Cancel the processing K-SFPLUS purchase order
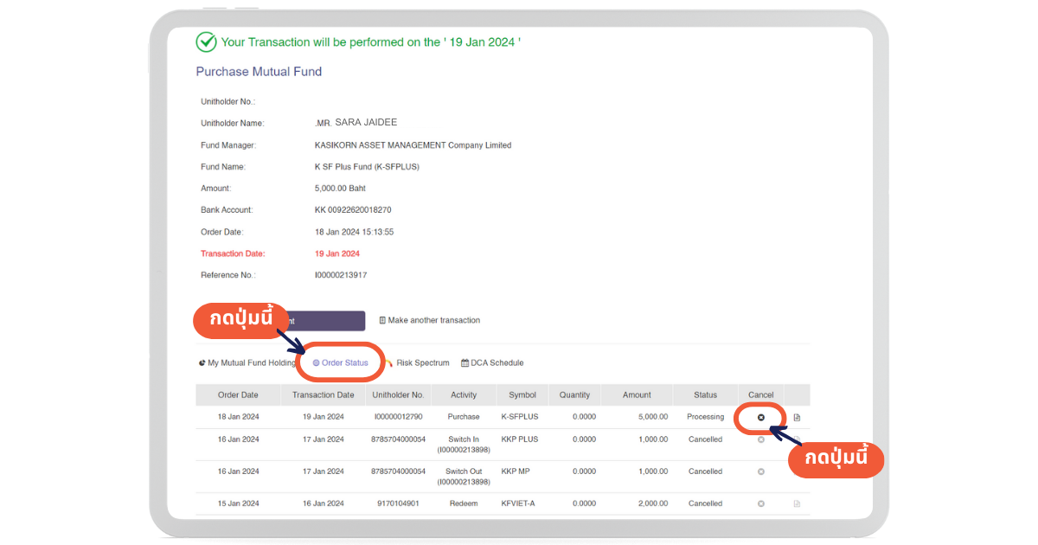1038x545 pixels. pos(761,417)
